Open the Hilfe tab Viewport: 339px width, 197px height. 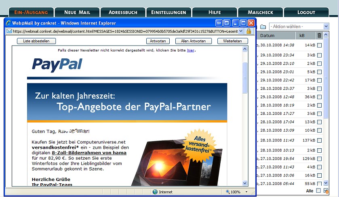215,12
